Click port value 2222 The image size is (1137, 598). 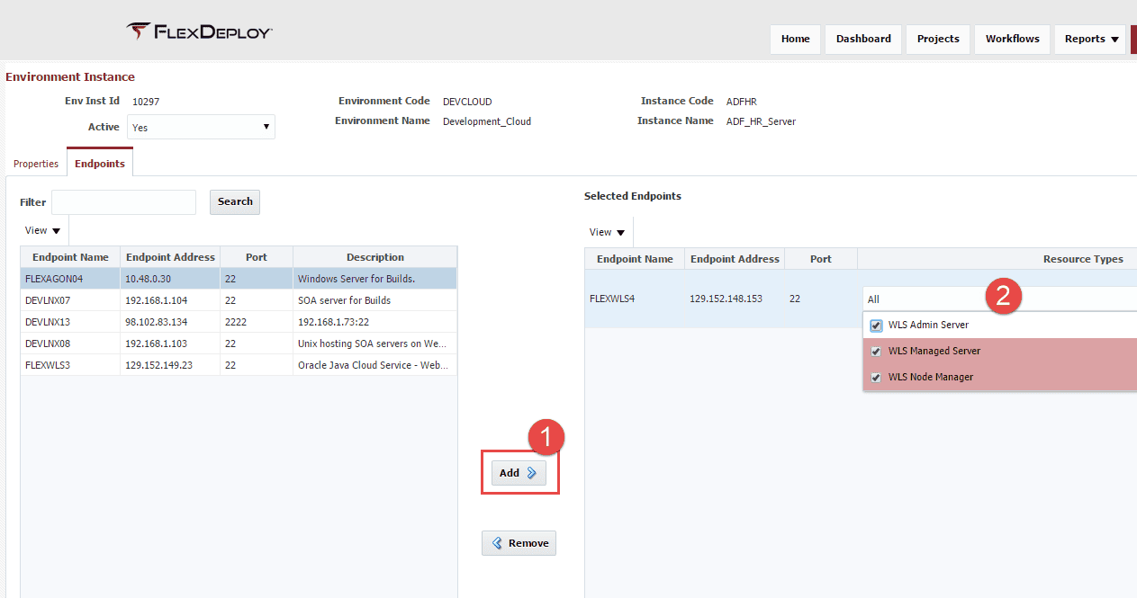point(236,322)
